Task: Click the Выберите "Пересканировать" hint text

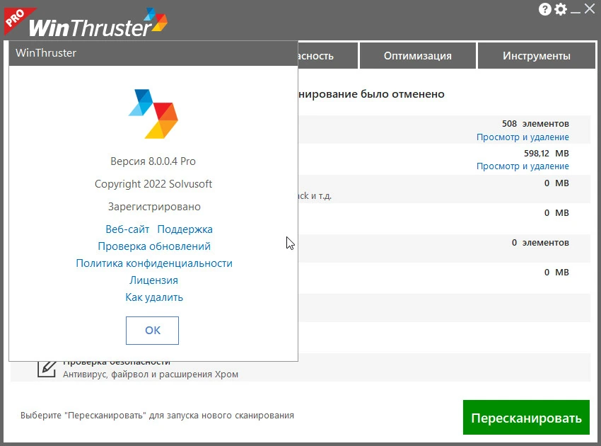Action: 157,416
